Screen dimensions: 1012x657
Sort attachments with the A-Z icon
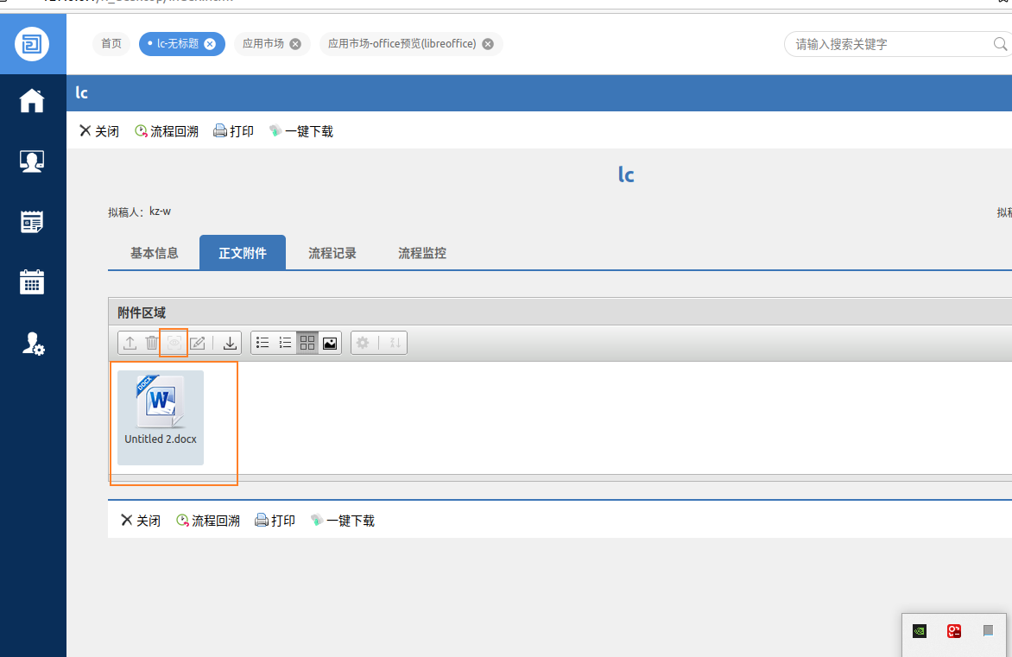pyautogui.click(x=395, y=343)
